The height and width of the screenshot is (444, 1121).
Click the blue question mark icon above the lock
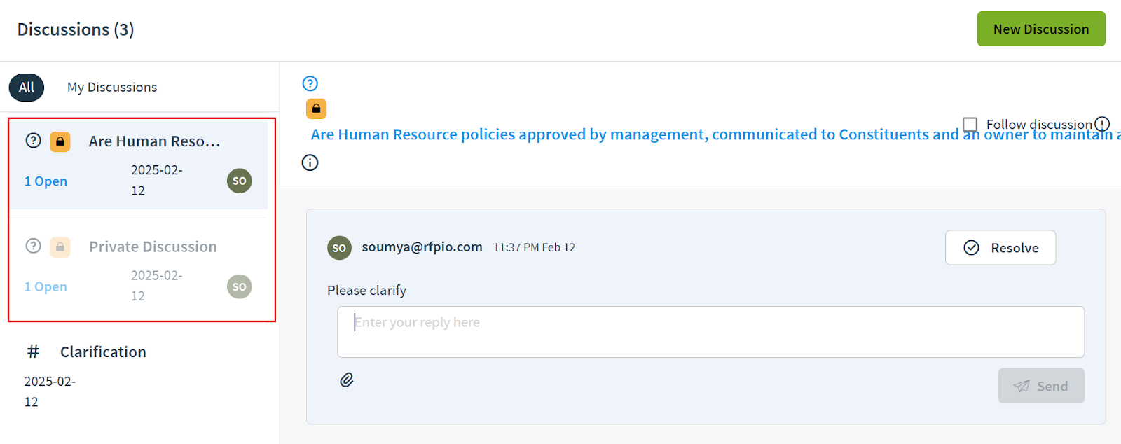(310, 84)
